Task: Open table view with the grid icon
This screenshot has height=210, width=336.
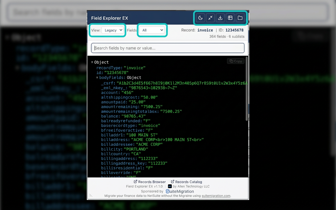Action: tap(230, 18)
